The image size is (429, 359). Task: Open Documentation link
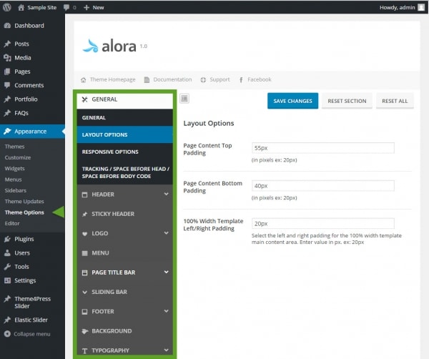(172, 79)
